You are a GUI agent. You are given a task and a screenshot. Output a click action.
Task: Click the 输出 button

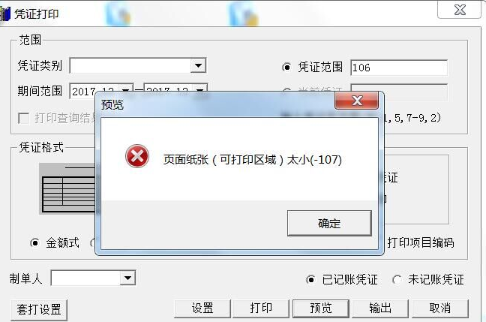pos(380,308)
